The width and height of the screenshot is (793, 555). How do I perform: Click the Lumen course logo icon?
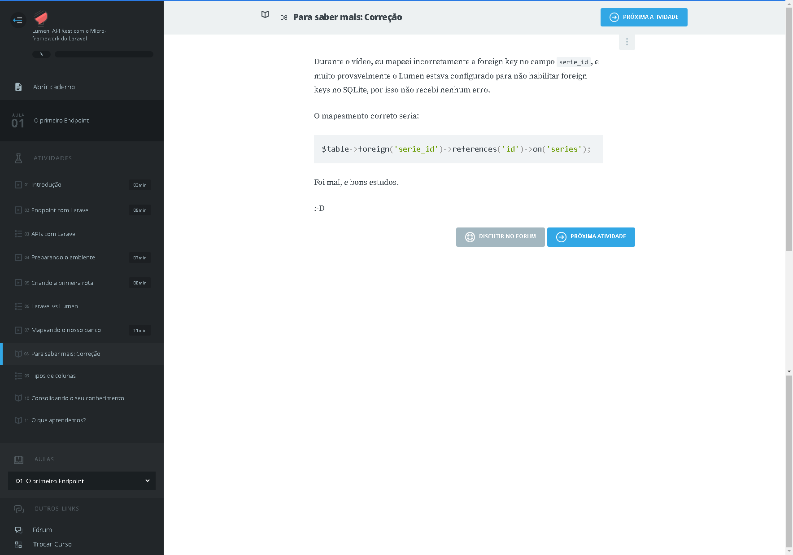(41, 18)
